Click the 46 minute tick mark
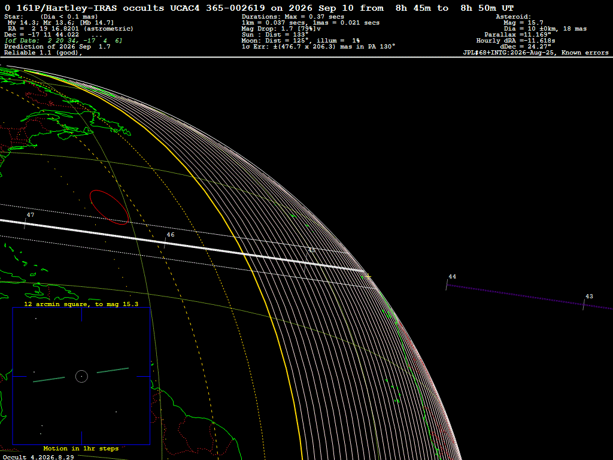The image size is (613, 460). [165, 243]
